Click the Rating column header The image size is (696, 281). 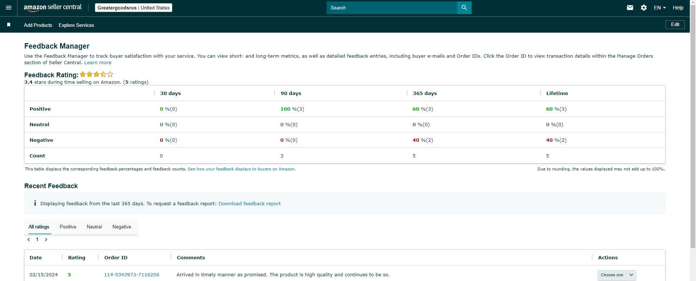[77, 257]
